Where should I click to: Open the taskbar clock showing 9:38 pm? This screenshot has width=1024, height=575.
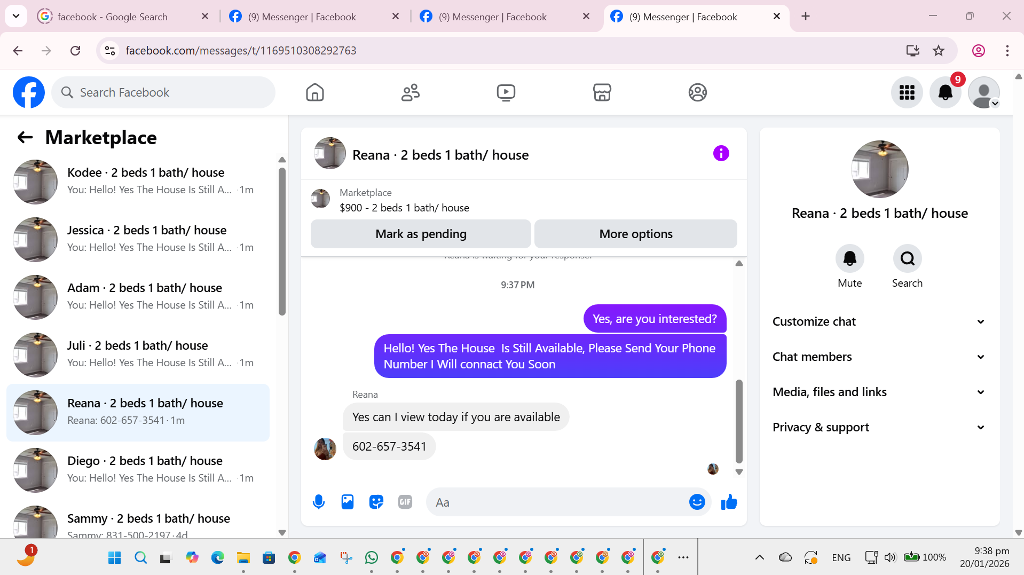pos(984,557)
